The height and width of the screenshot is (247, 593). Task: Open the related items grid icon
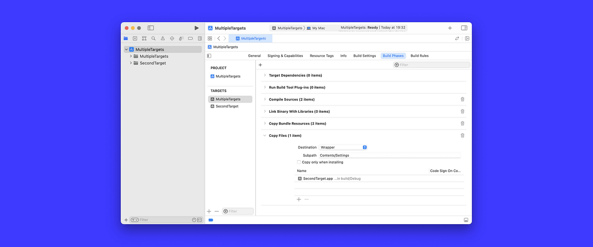click(210, 38)
